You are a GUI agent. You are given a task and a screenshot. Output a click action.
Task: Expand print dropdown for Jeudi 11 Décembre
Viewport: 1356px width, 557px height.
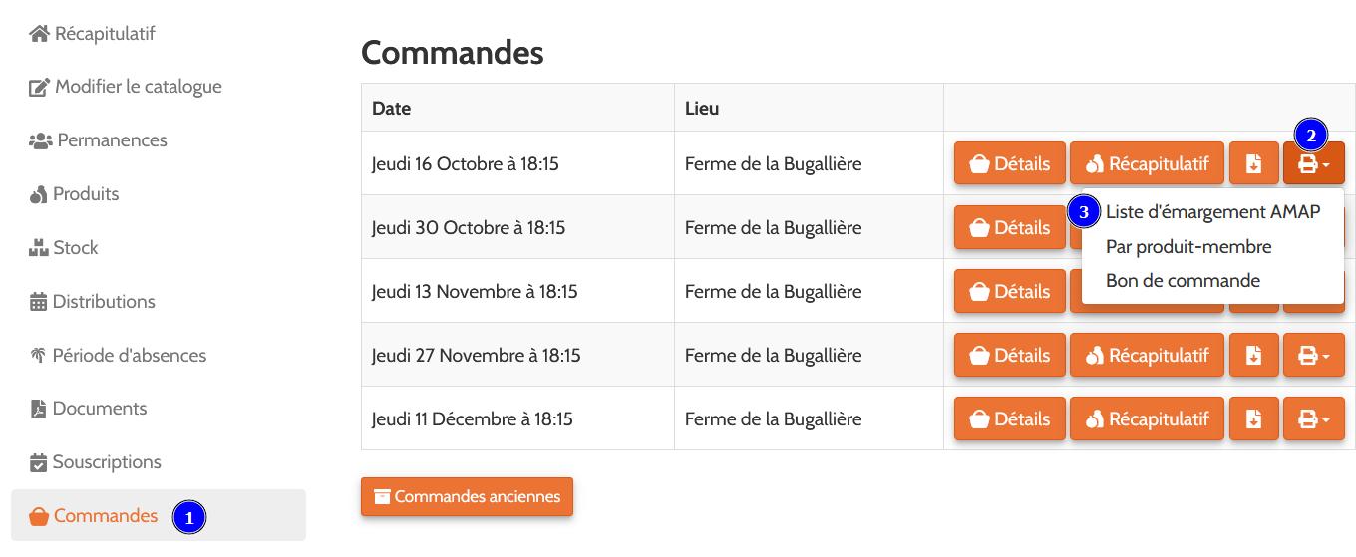pos(1313,419)
